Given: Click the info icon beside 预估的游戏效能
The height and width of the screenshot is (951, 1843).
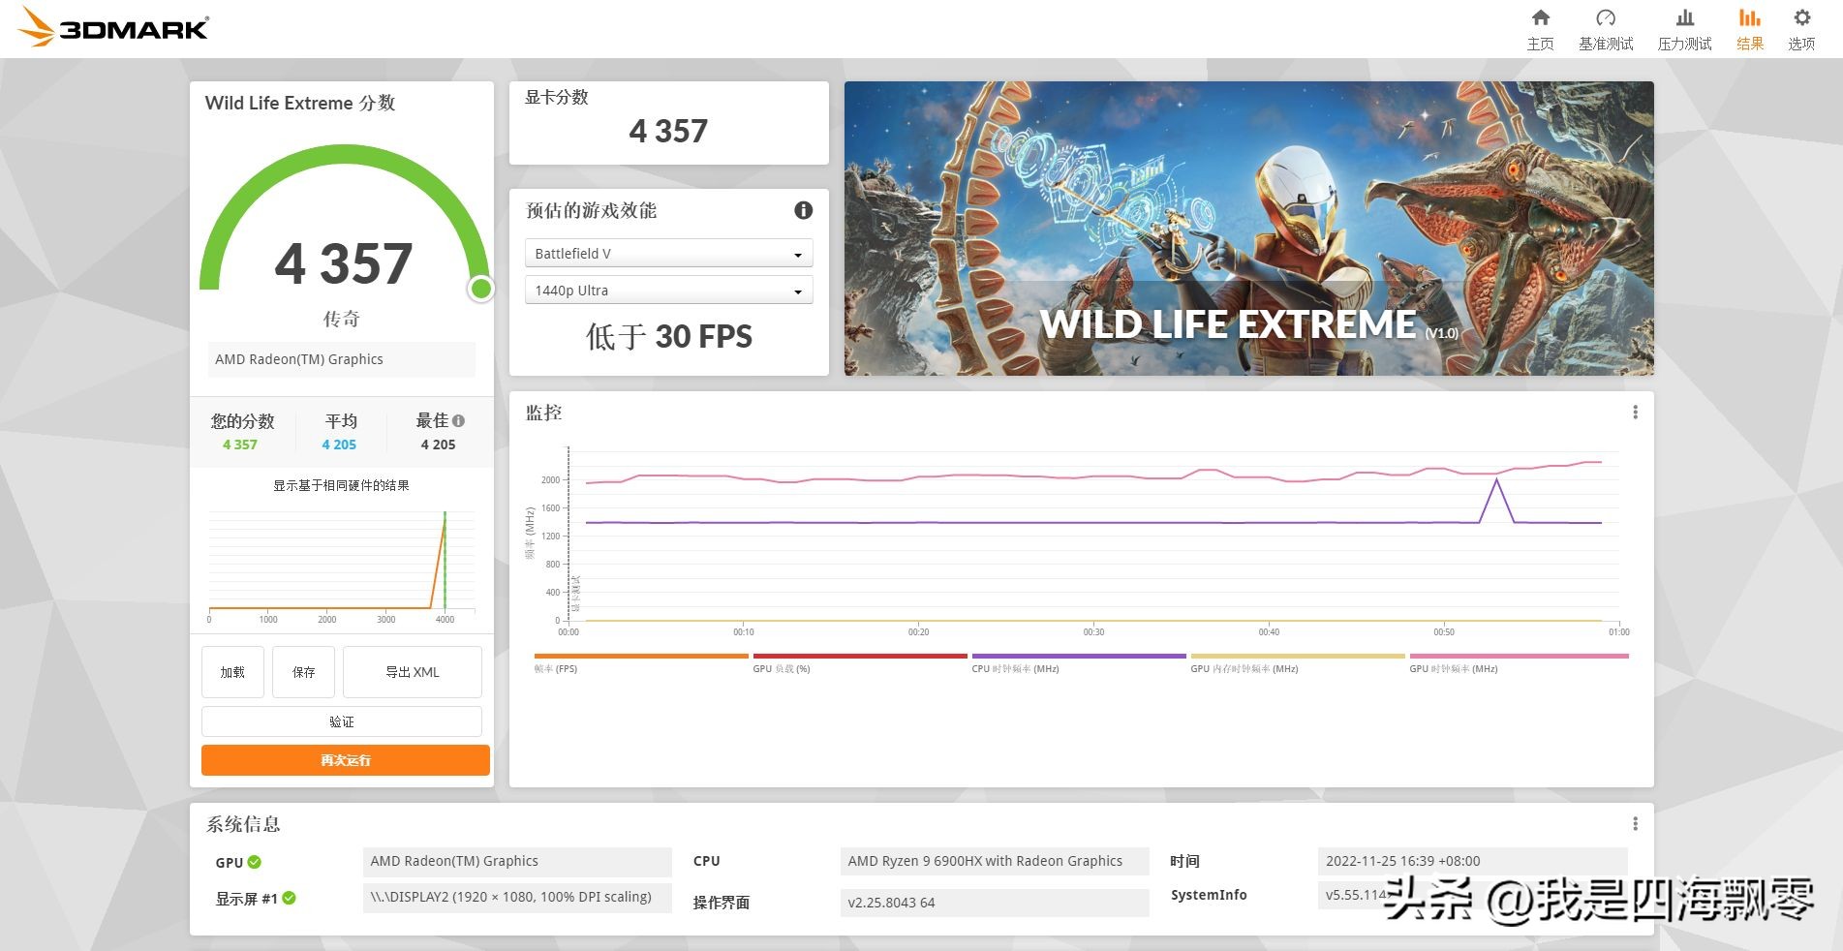Looking at the screenshot, I should click(803, 210).
